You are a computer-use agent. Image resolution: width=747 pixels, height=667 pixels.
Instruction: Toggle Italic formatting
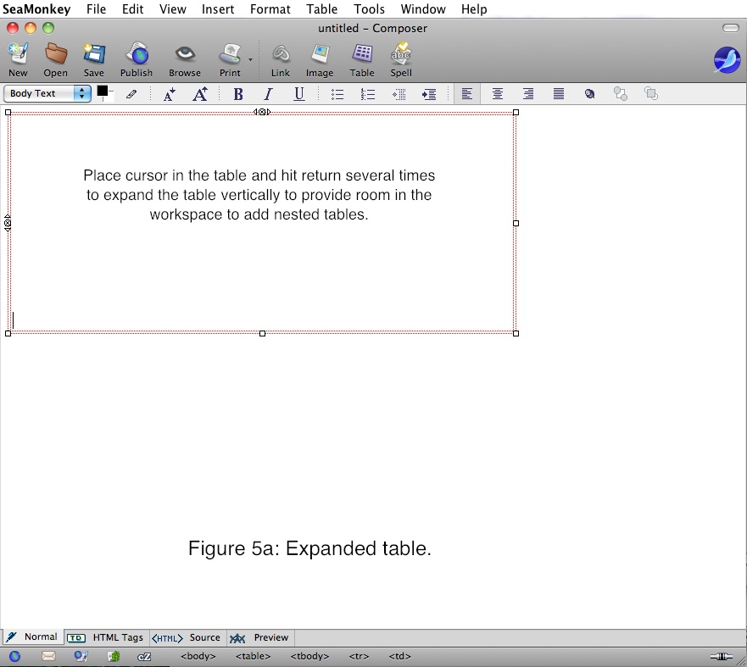(269, 94)
